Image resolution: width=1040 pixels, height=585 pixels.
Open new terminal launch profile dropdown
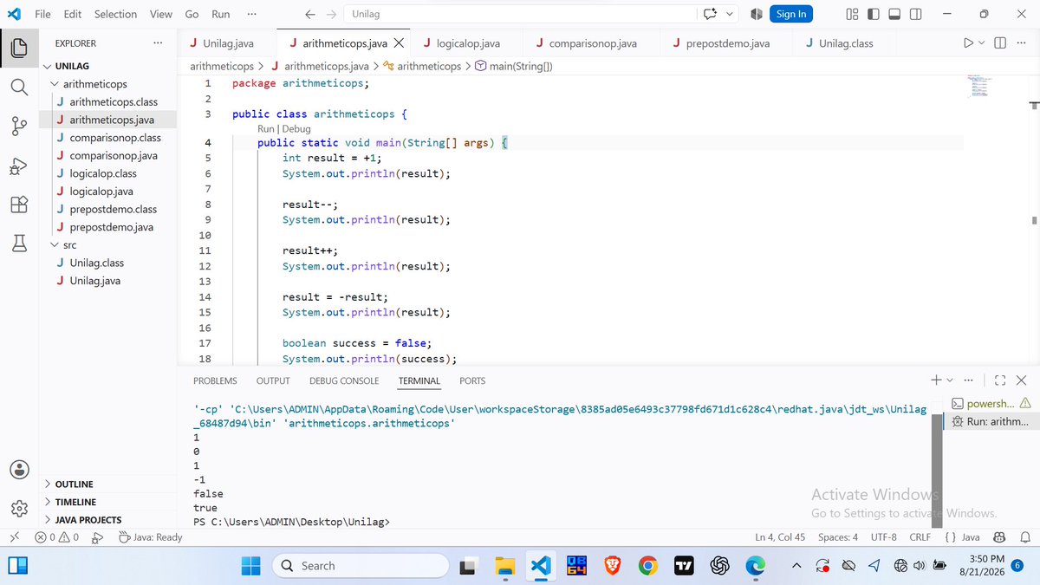(949, 380)
